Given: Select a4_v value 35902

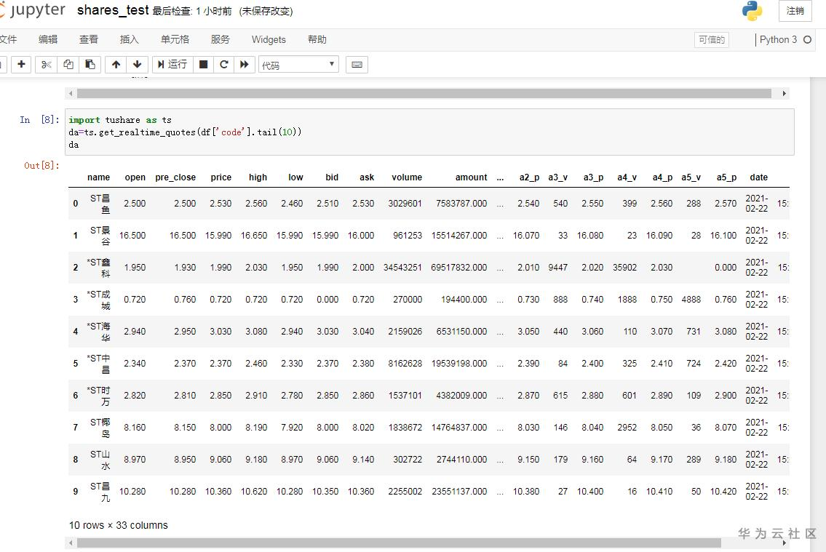Looking at the screenshot, I should tap(624, 268).
